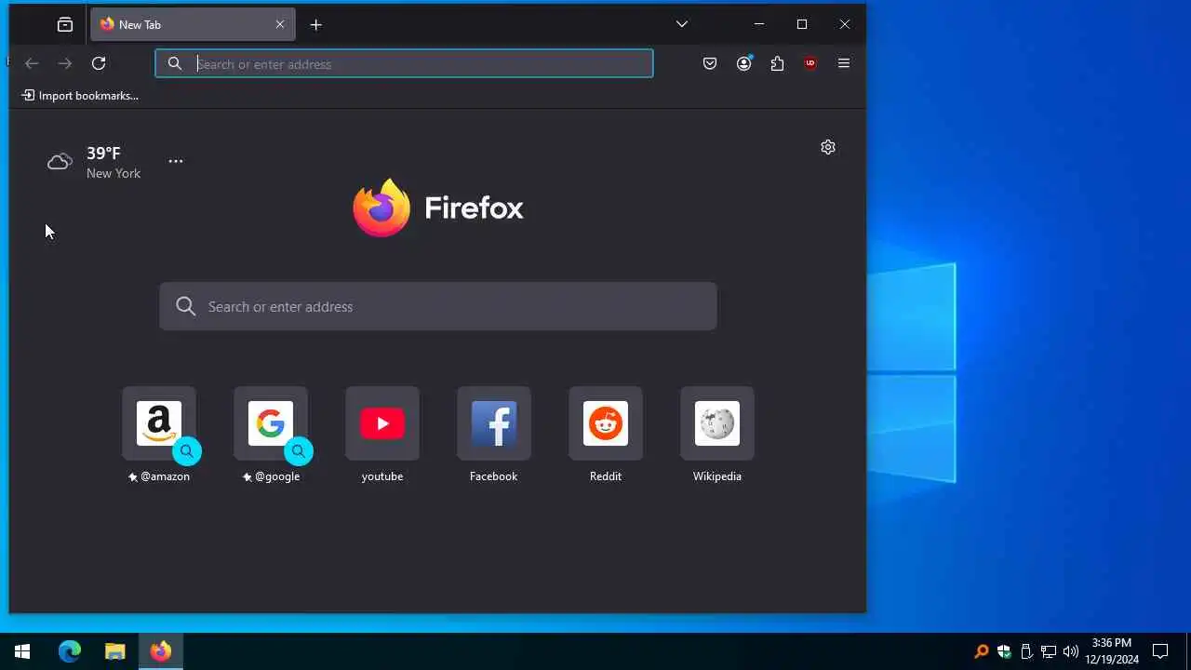1191x670 pixels.
Task: Close the New Tab tab
Action: 280,25
